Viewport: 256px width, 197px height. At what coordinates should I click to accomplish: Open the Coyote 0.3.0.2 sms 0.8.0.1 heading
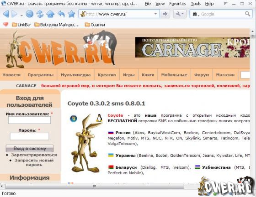(x=106, y=104)
